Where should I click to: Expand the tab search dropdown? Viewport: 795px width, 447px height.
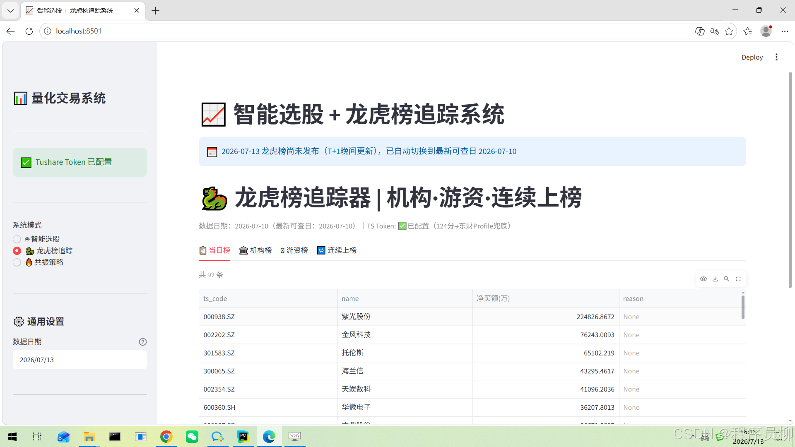pyautogui.click(x=10, y=11)
